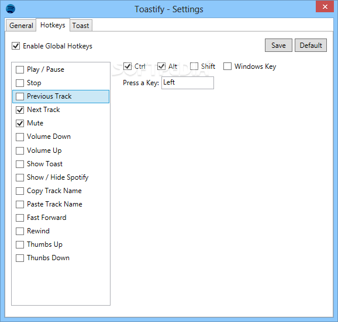Enable the Thunbs Down checkbox
Image resolution: width=338 pixels, height=322 pixels.
point(20,258)
